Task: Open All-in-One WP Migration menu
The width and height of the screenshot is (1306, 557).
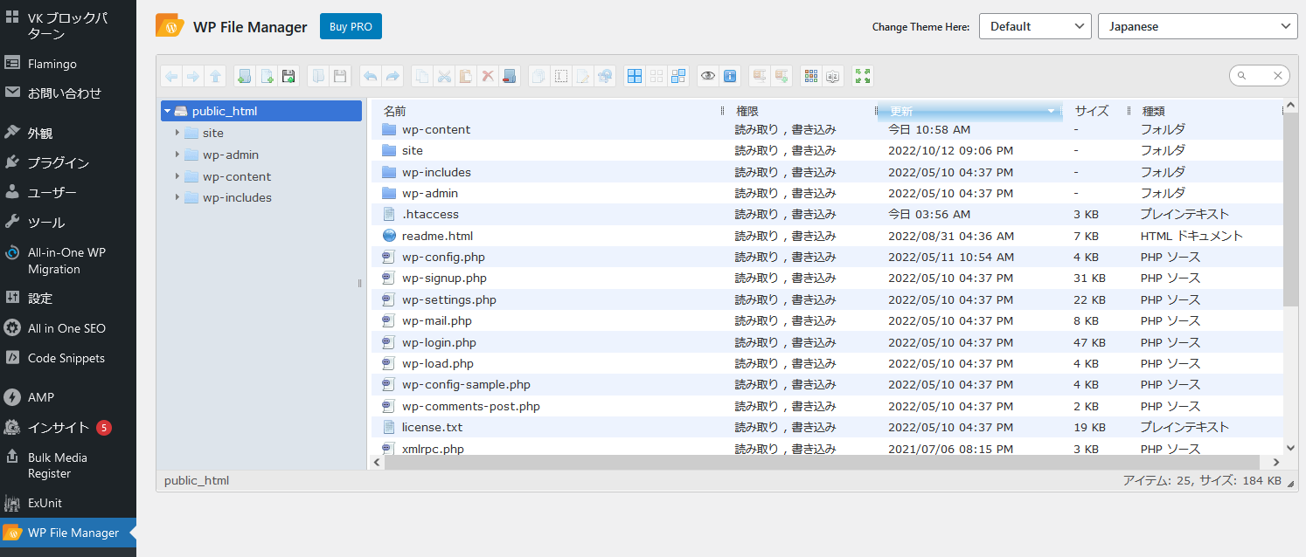Action: click(68, 260)
